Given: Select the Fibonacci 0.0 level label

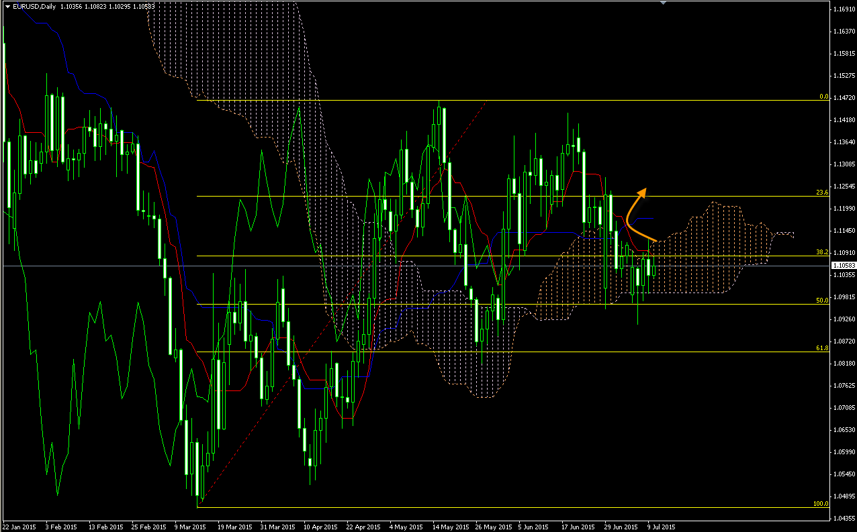Looking at the screenshot, I should pos(824,97).
